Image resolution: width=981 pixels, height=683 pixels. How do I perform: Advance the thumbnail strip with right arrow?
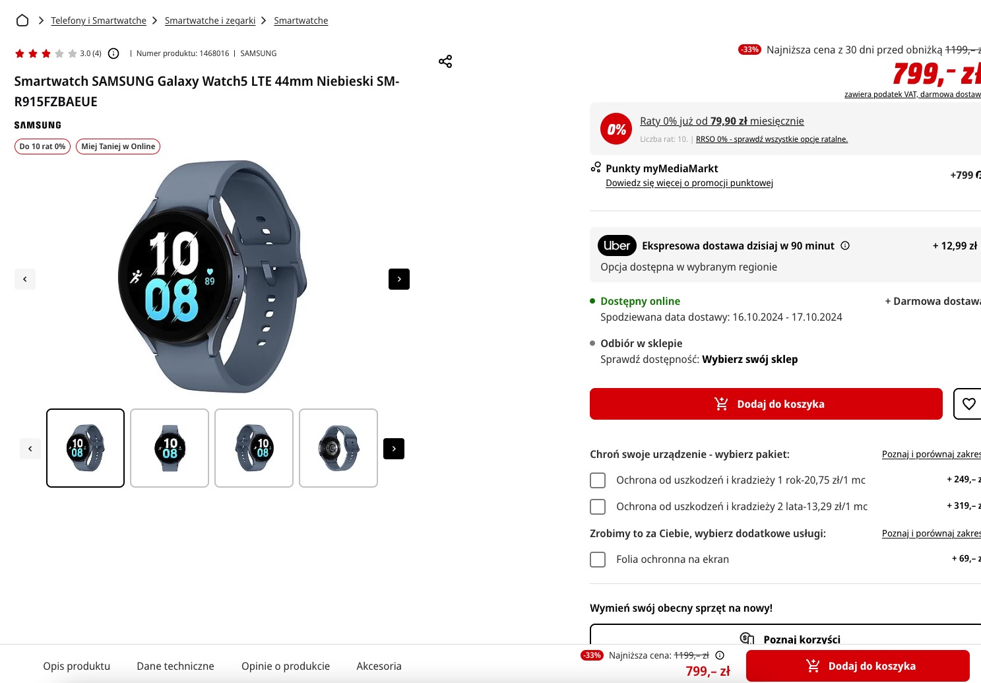394,449
